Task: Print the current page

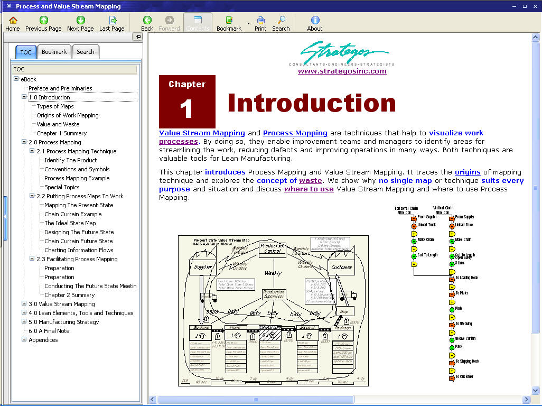Action: (x=260, y=23)
